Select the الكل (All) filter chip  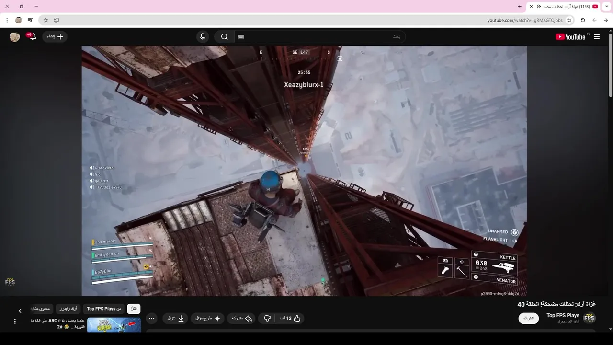(134, 309)
